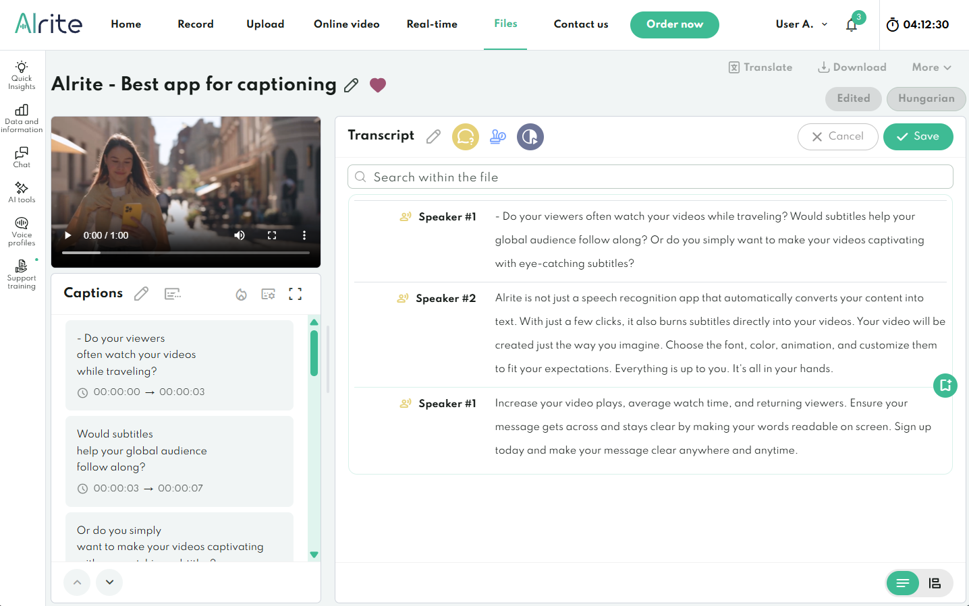Click the Edited status tag
The image size is (969, 606).
point(854,98)
